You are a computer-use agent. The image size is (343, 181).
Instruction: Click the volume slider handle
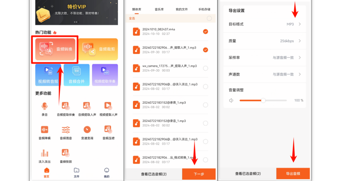[x=263, y=100]
